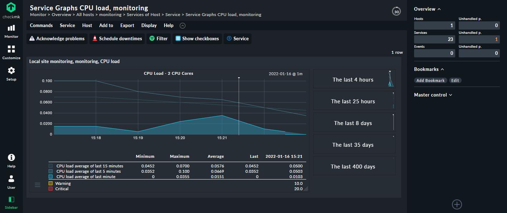Click the yellow Warning color swatch

click(x=50, y=183)
